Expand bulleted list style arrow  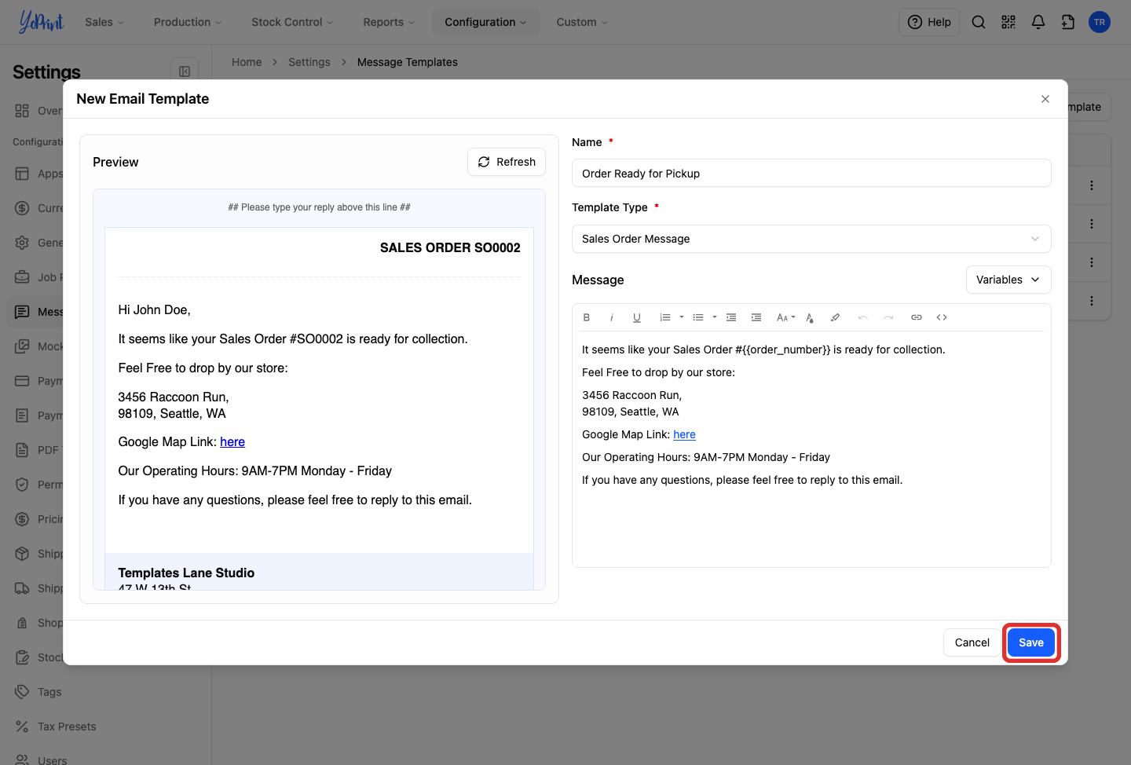pos(715,317)
